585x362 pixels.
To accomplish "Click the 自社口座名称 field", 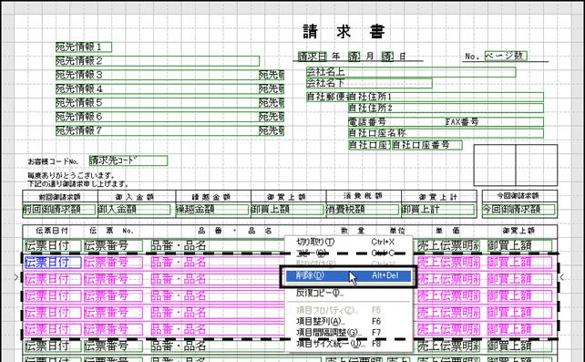I will tap(446, 133).
